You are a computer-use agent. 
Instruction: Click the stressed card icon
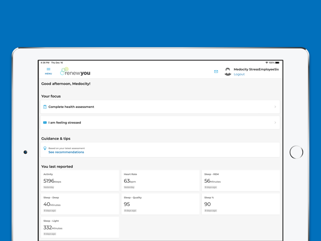coord(45,123)
